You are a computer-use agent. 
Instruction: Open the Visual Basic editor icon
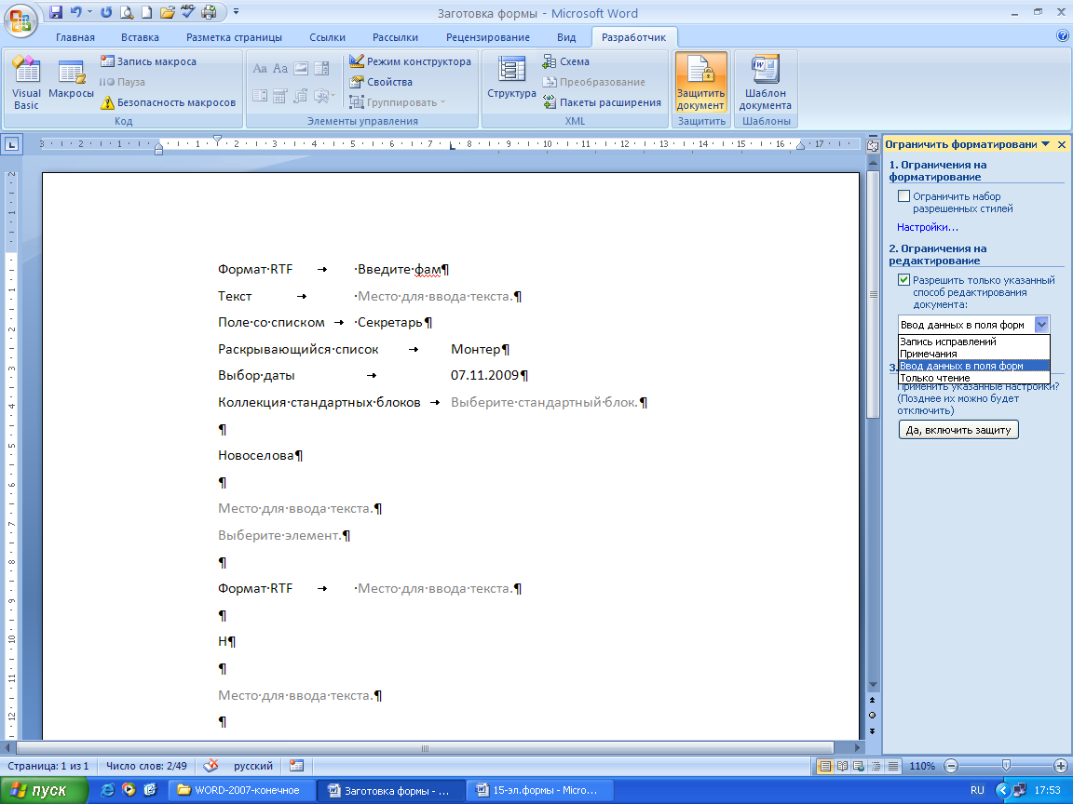tap(26, 82)
